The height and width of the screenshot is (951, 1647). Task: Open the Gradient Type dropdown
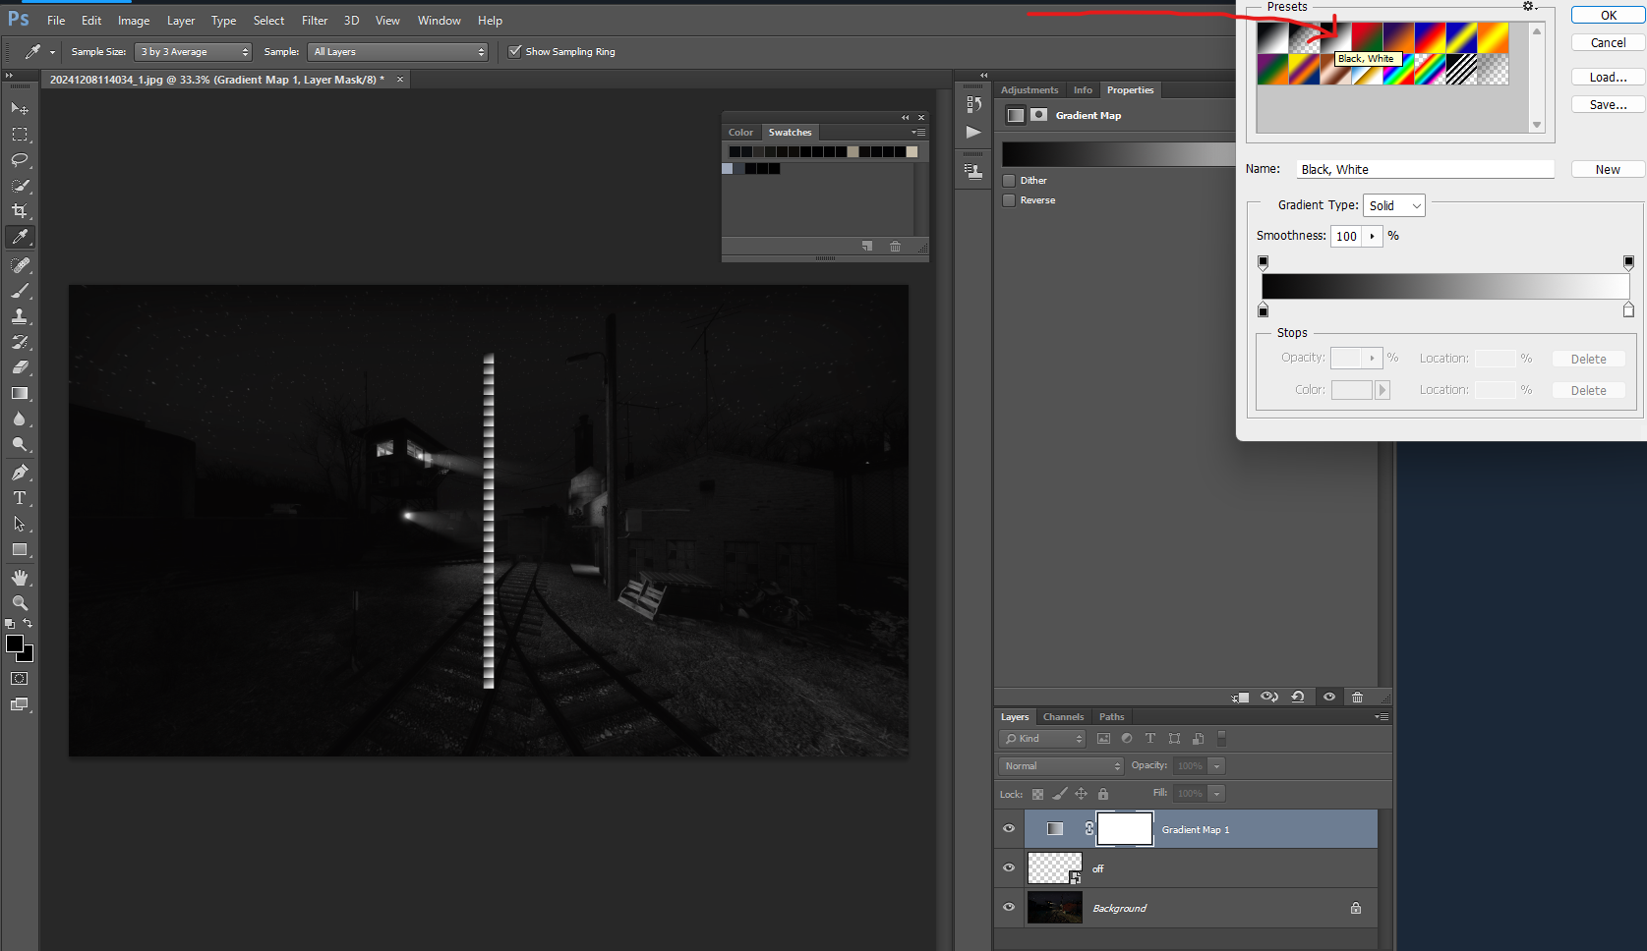(1394, 205)
